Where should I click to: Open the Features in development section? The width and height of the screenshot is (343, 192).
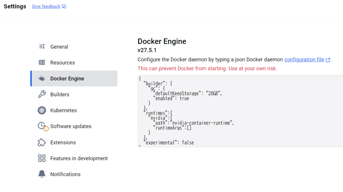pyautogui.click(x=79, y=158)
